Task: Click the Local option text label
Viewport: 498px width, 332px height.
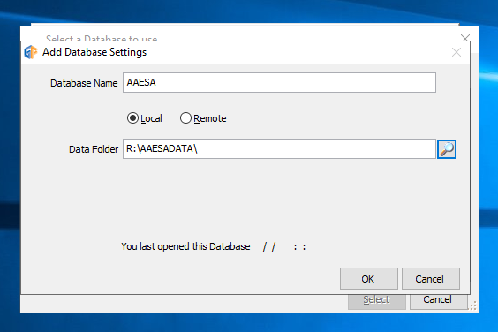Action: 151,118
